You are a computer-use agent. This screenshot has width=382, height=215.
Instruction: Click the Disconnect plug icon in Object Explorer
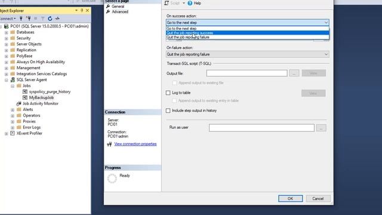pyautogui.click(x=28, y=19)
